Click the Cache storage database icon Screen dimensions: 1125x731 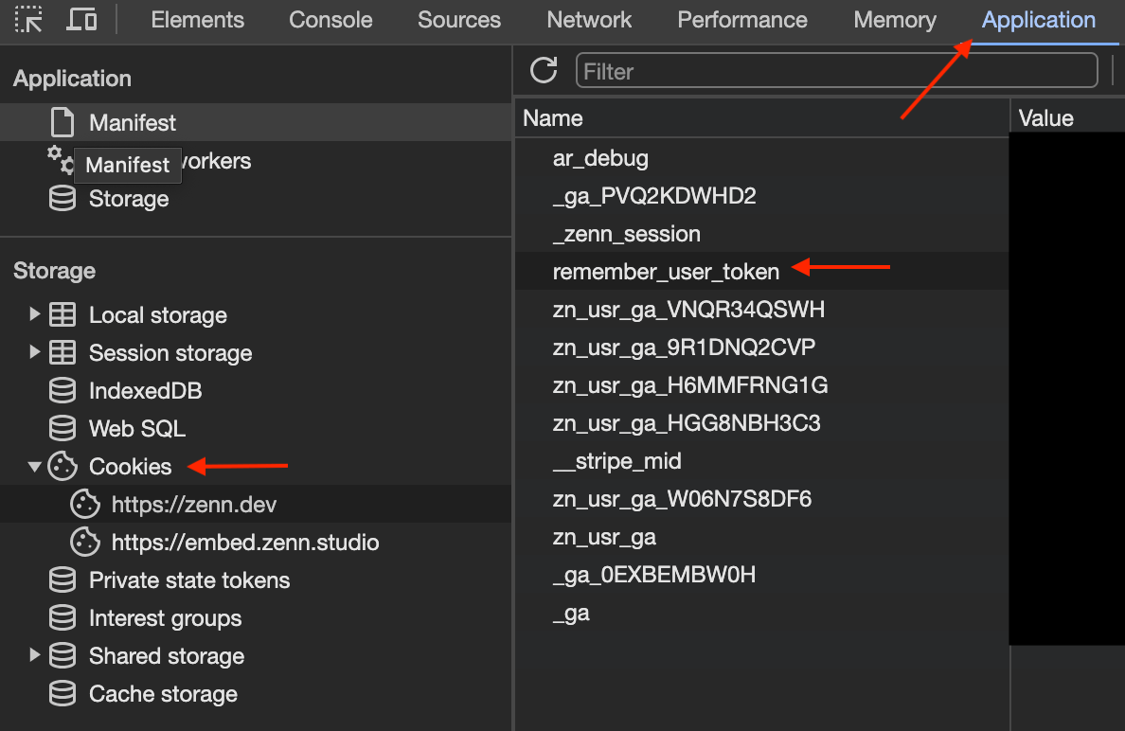62,694
